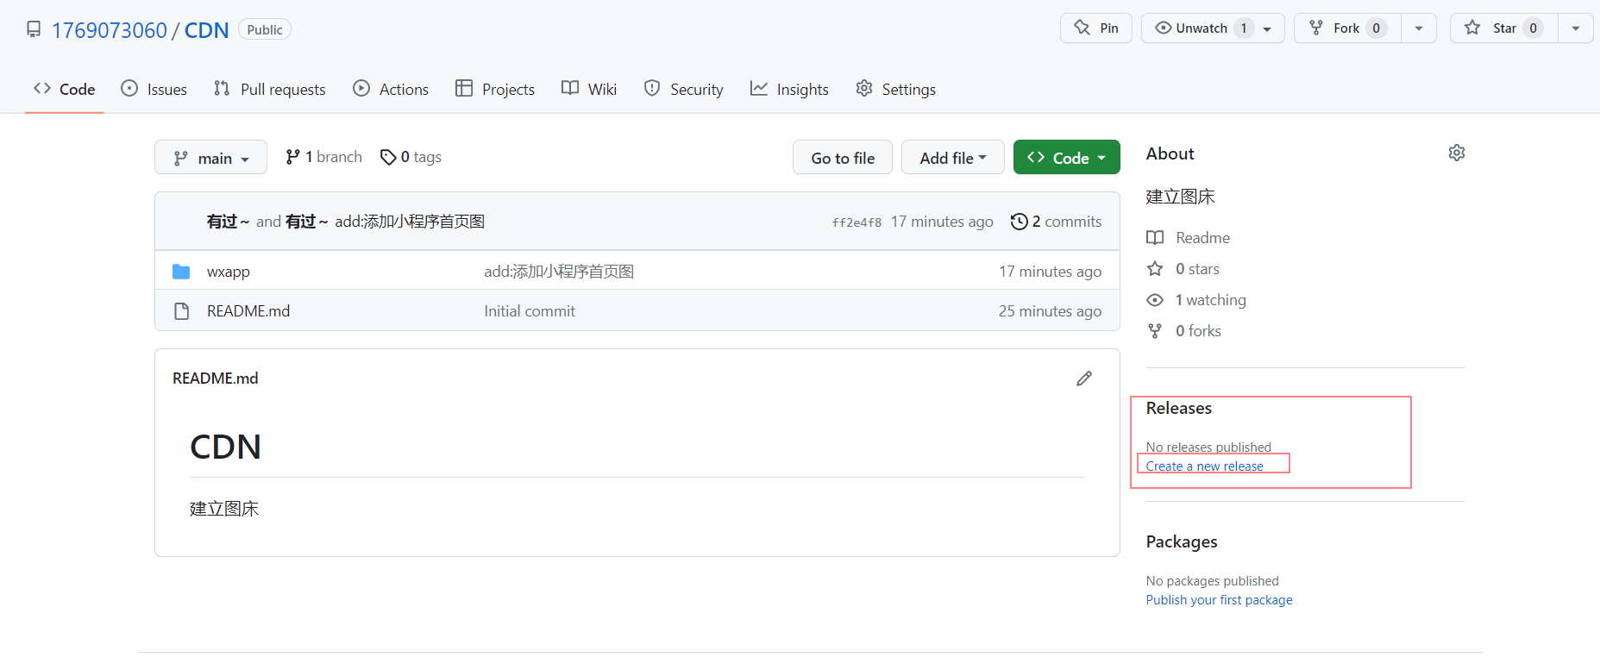Click the README.md file icon
1600x657 pixels.
[181, 311]
